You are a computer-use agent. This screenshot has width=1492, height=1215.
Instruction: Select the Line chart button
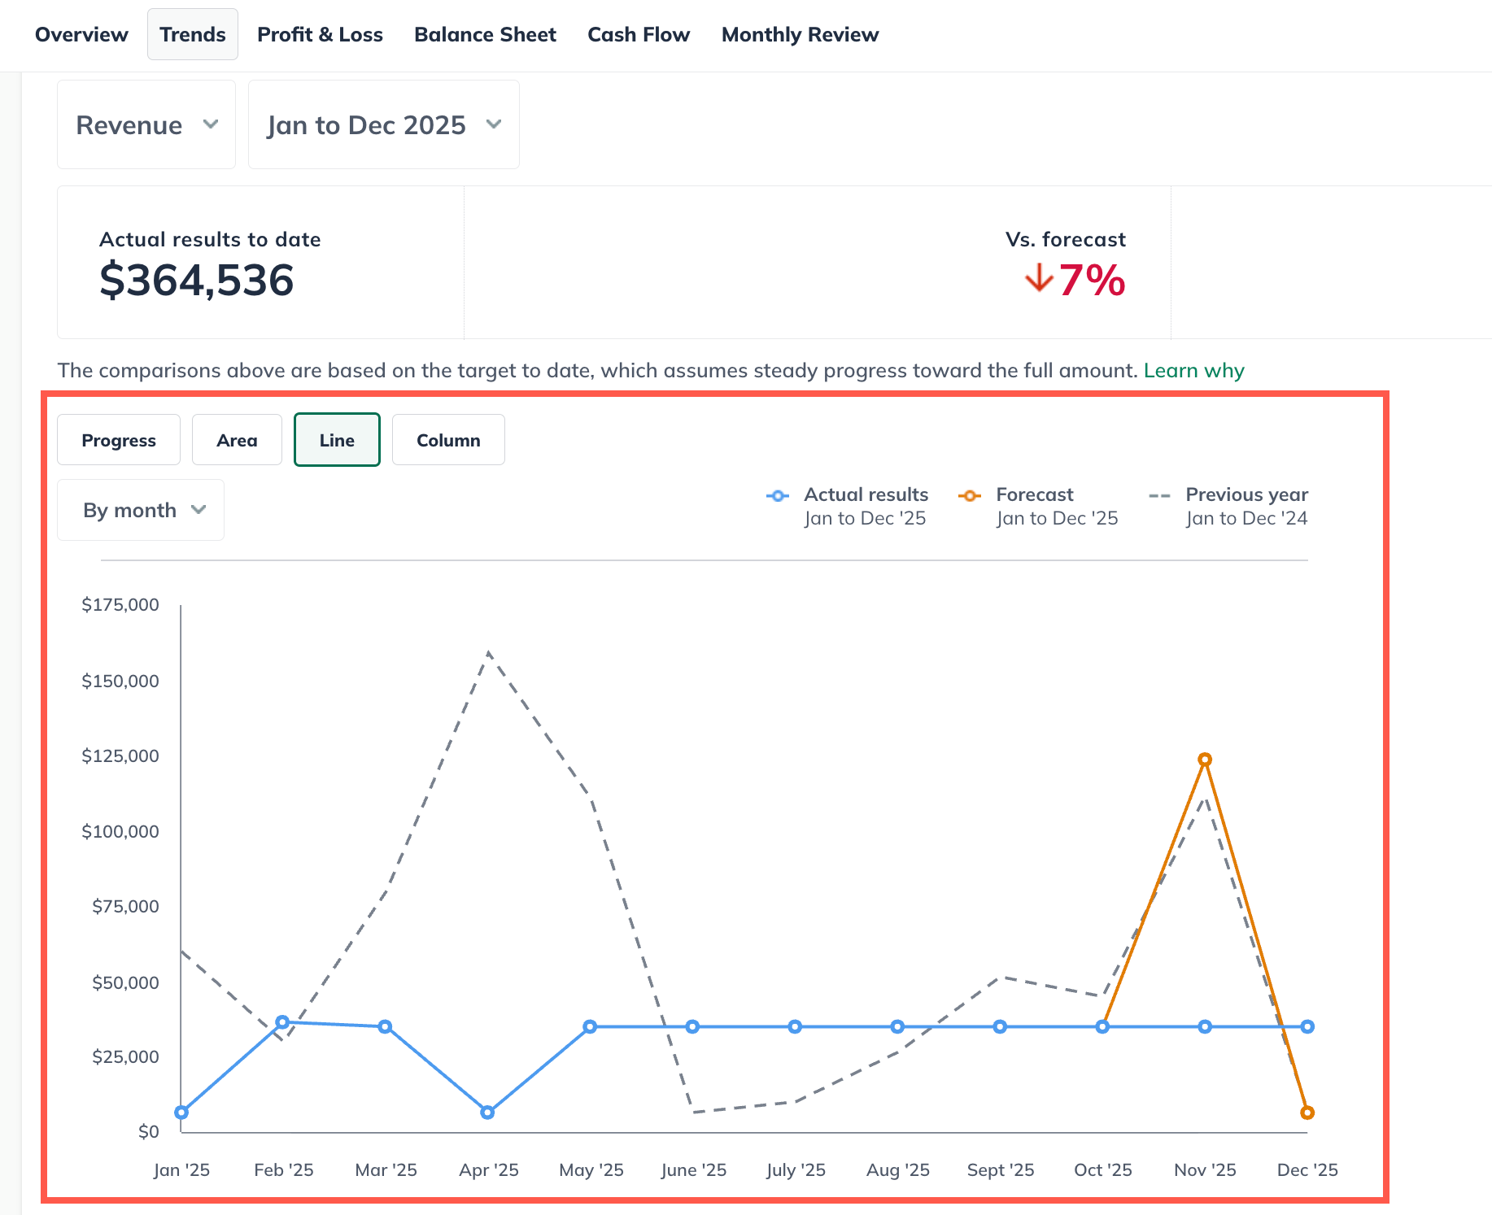tap(337, 440)
